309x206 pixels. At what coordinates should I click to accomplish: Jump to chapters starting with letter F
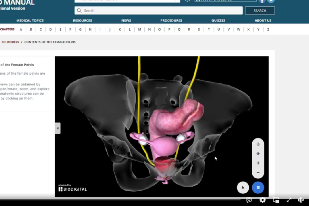tap(70, 30)
